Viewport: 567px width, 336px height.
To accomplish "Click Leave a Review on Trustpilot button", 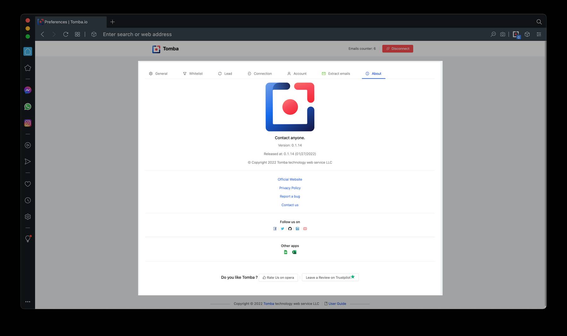I will 330,277.
